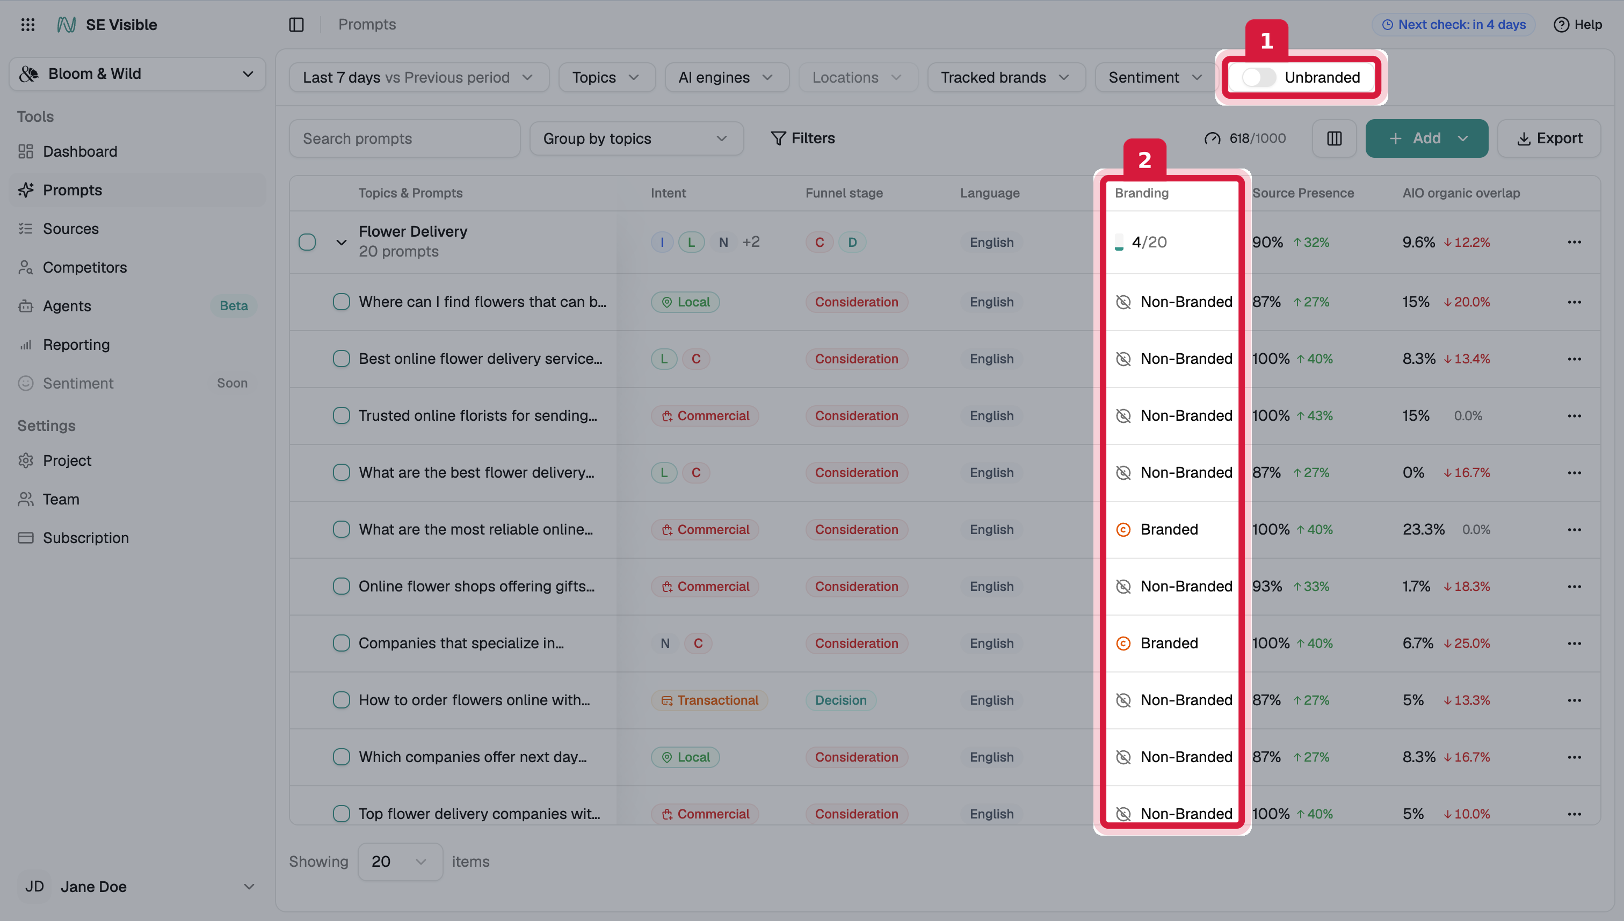Check the Best online flower delivery service prompt
1624x921 pixels.
click(x=341, y=359)
